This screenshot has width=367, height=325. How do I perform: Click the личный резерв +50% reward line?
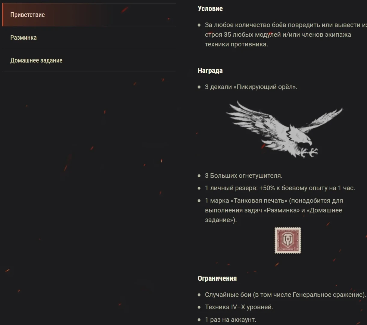280,188
